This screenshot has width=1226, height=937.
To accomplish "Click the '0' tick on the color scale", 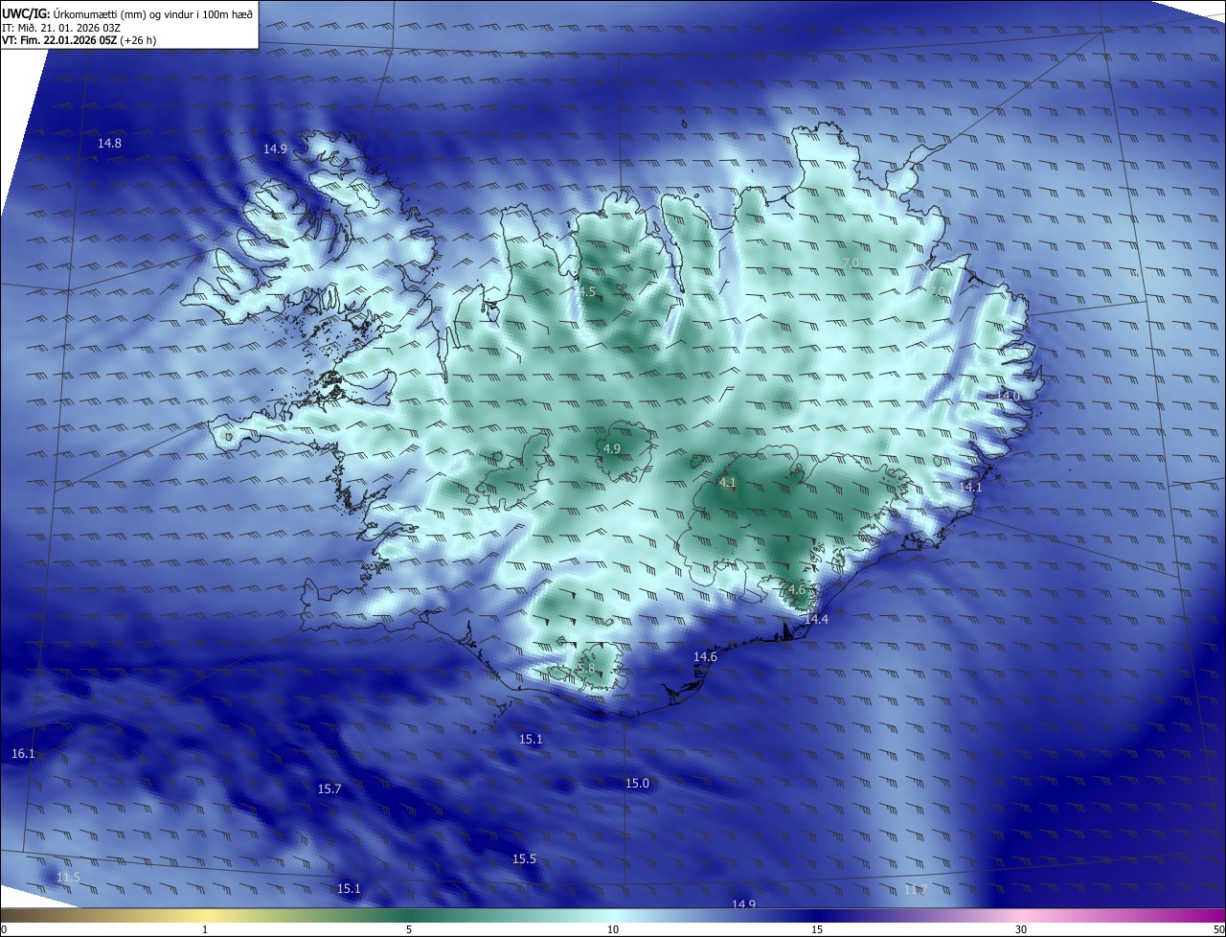I will (x=4, y=929).
